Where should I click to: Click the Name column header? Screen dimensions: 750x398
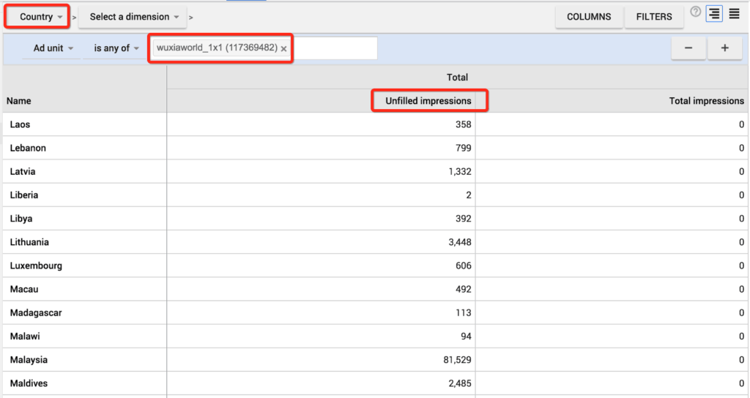coord(18,101)
